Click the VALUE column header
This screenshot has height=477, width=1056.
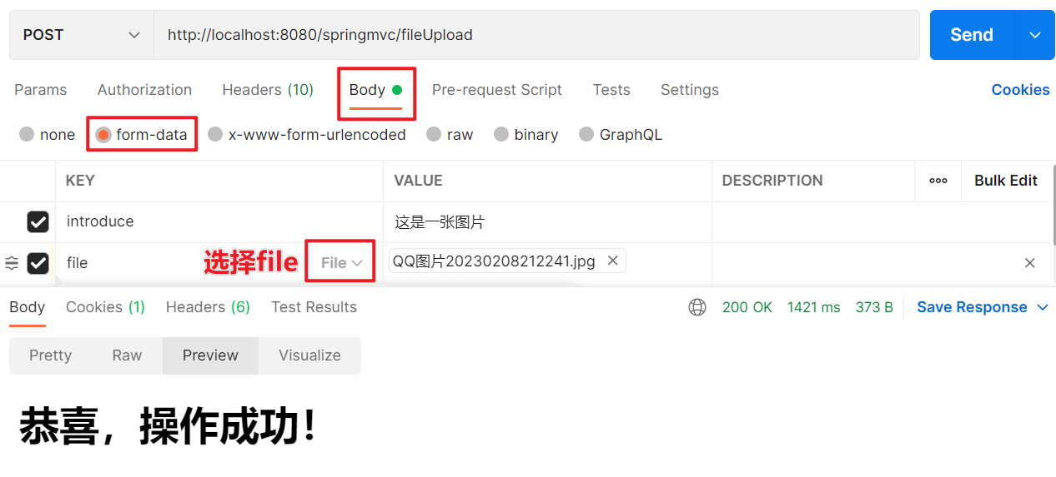pyautogui.click(x=418, y=181)
